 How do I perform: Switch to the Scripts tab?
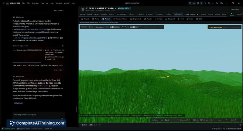[x=158, y=19]
